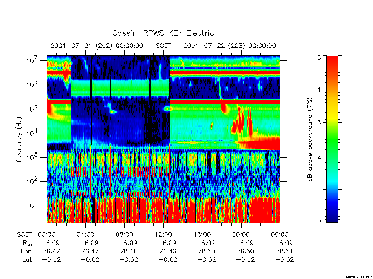The image size is (373, 279).
Task: Click the '78.50' longitude value under 20:00
Action: pos(247,251)
